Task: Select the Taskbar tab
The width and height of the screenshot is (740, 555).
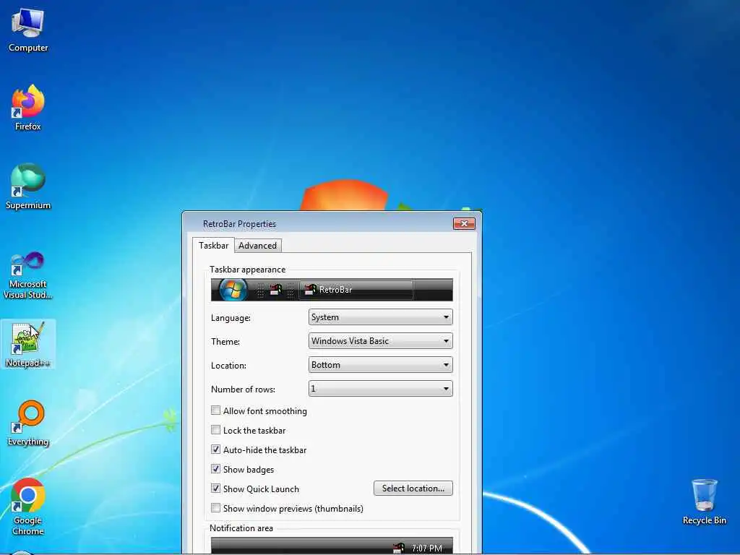Action: coord(213,246)
